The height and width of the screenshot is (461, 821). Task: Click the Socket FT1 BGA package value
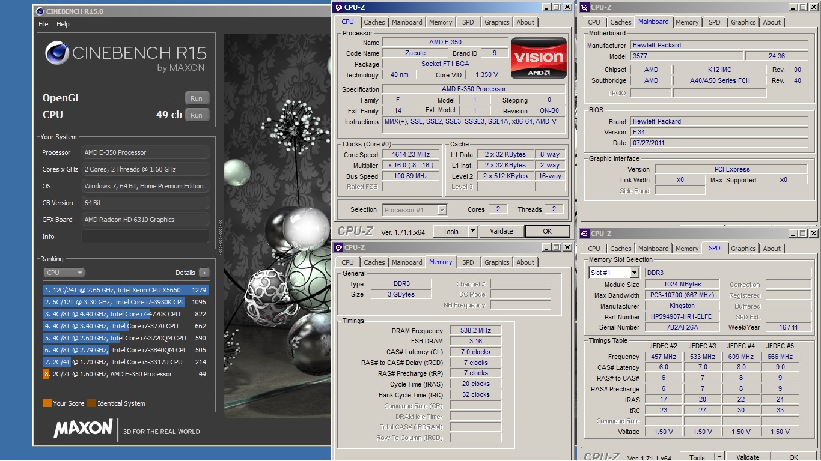[445, 64]
